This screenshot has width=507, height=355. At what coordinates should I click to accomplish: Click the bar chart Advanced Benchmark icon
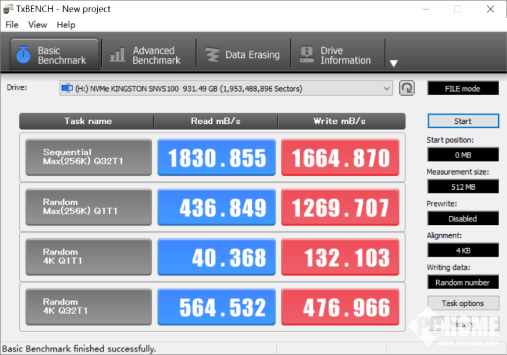pyautogui.click(x=118, y=55)
